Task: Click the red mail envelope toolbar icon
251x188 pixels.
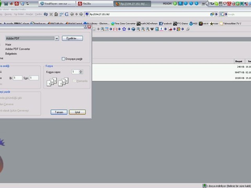Action: coord(115,29)
